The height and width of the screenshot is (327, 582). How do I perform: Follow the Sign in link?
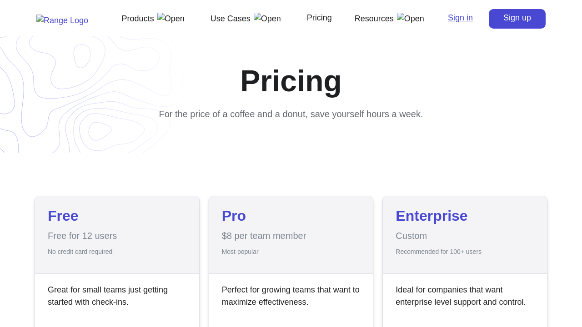(x=460, y=18)
